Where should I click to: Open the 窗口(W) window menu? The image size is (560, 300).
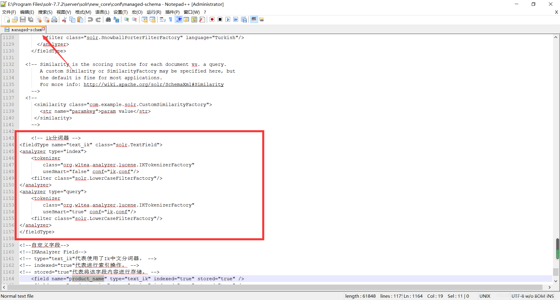tap(192, 12)
